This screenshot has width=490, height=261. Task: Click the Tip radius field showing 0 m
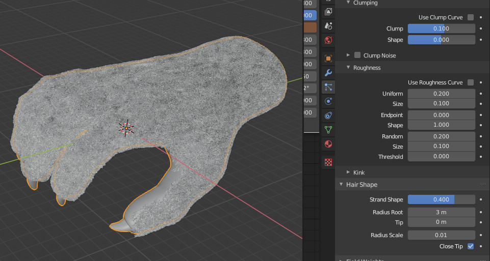pos(441,222)
